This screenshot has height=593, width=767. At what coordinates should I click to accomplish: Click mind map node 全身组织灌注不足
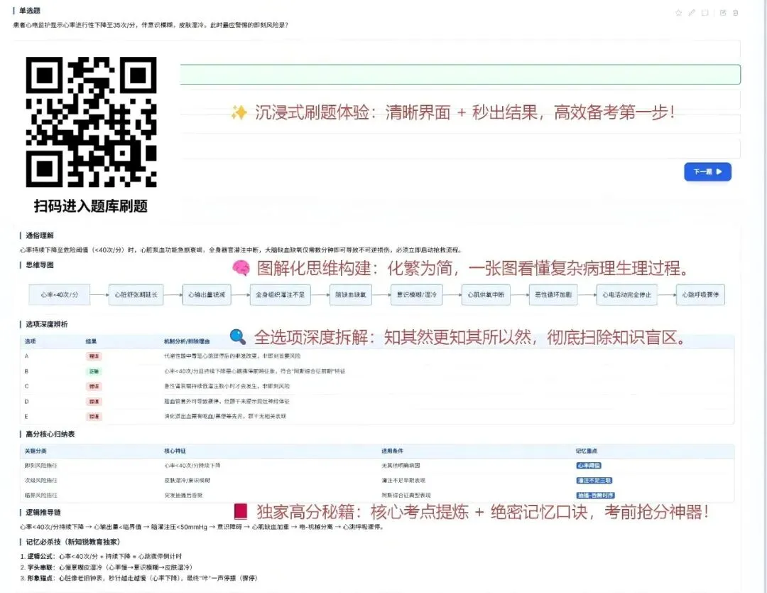click(x=280, y=295)
